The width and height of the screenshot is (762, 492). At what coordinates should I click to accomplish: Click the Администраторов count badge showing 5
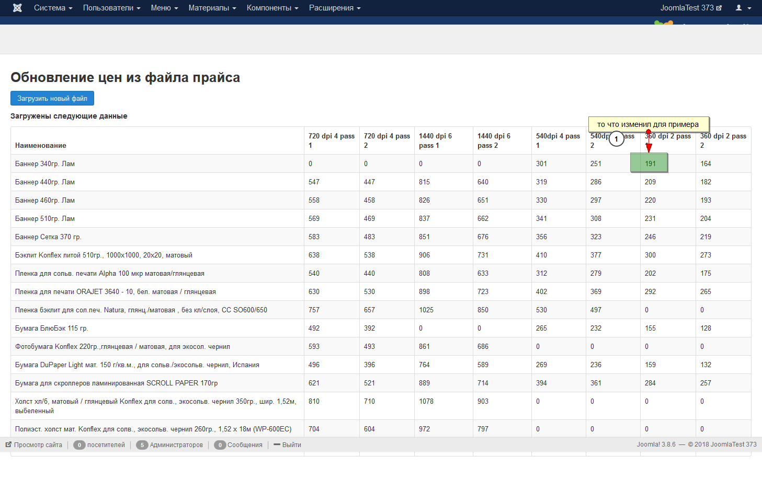(142, 445)
